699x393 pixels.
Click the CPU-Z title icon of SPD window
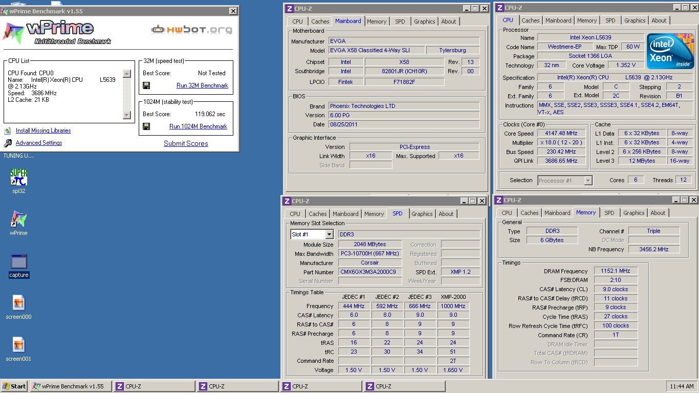(287, 201)
